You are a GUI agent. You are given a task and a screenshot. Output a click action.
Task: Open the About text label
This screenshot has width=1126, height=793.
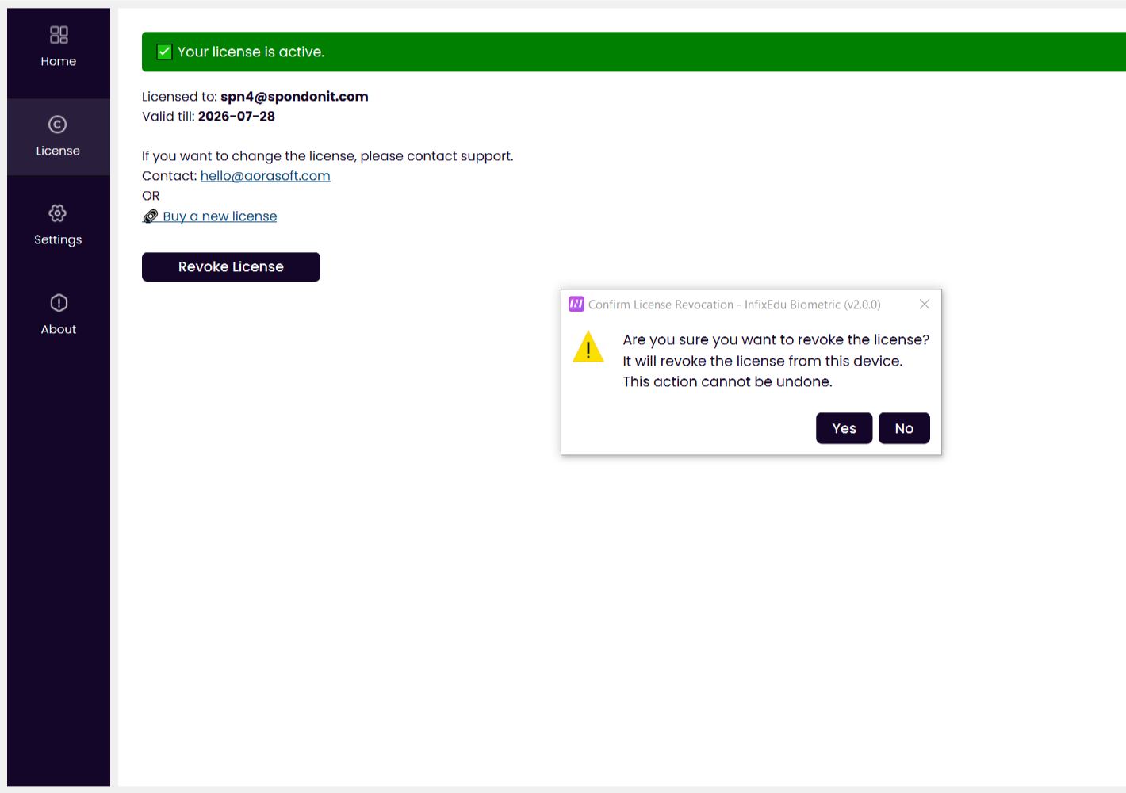click(59, 330)
